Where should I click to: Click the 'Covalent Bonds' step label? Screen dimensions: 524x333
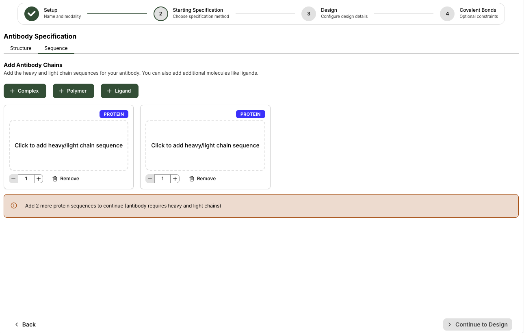(478, 10)
